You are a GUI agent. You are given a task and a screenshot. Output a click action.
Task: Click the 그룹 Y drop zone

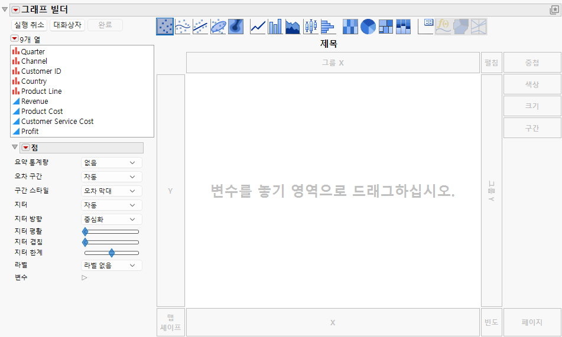click(x=492, y=191)
